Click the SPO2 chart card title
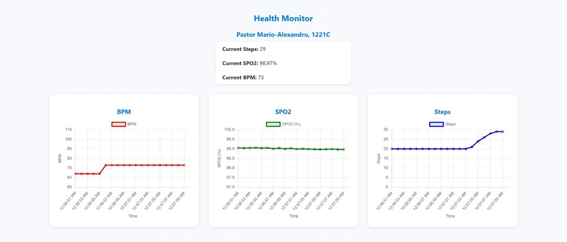Image resolution: width=567 pixels, height=242 pixels. [x=283, y=112]
